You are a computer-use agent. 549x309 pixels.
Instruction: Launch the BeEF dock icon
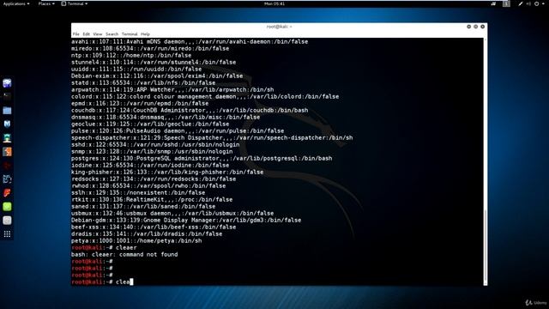(x=7, y=179)
